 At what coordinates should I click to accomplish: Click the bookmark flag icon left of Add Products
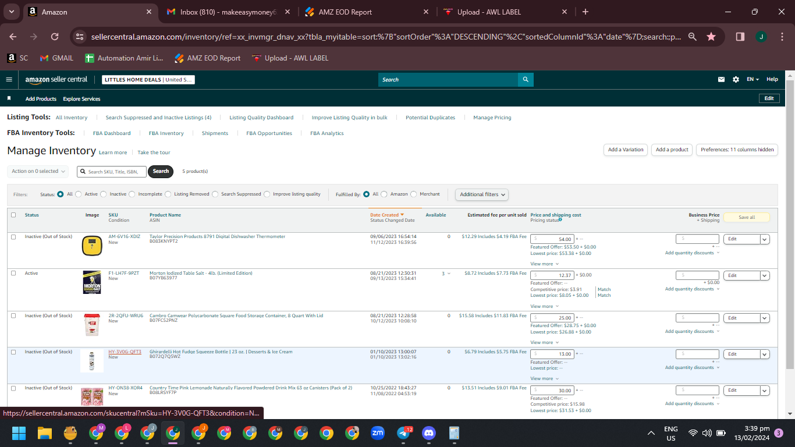(x=9, y=98)
